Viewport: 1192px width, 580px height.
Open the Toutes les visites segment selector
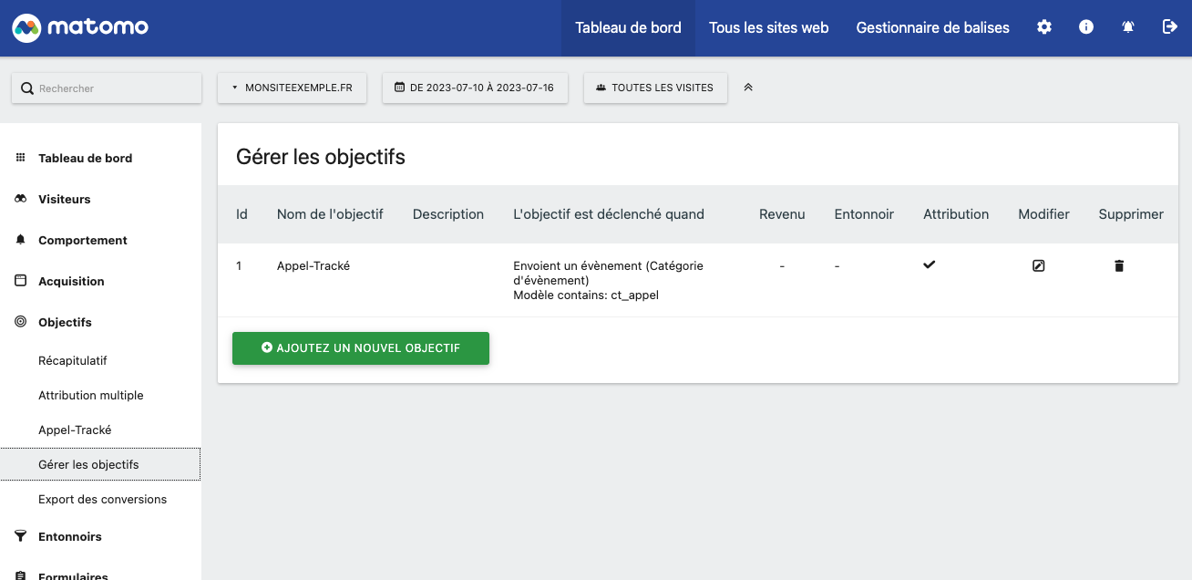655,88
